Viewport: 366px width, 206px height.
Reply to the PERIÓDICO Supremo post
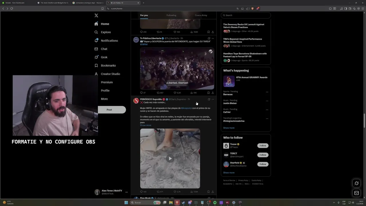(143, 192)
